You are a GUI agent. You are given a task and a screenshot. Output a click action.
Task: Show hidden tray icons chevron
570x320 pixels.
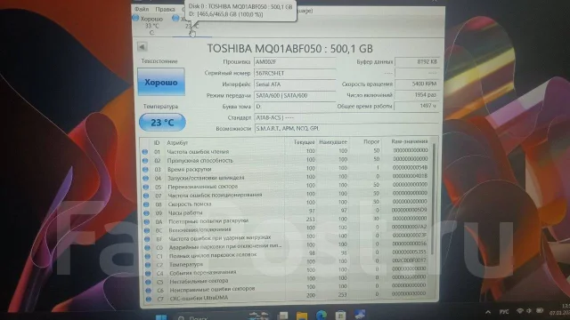[488, 312]
